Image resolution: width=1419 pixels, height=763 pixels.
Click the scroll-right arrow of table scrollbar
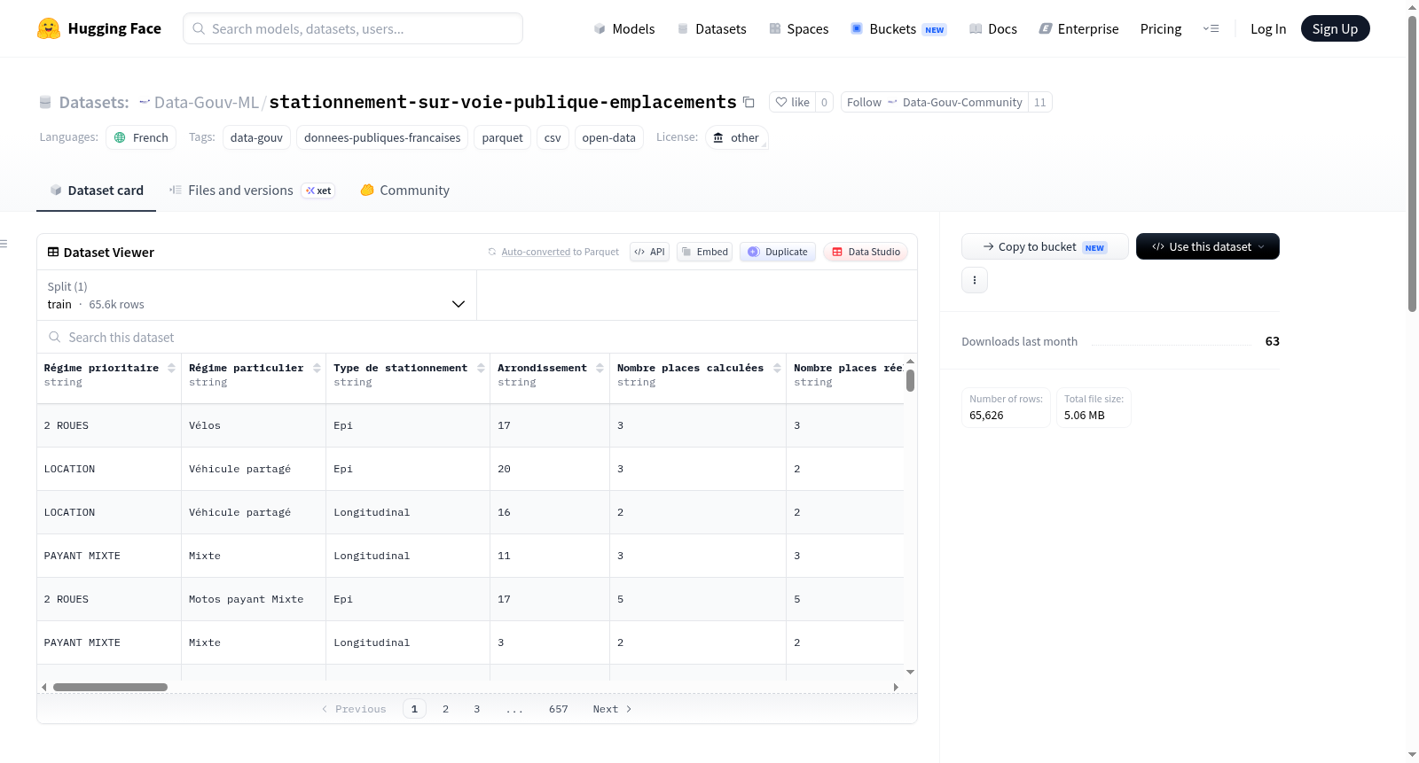(x=896, y=687)
